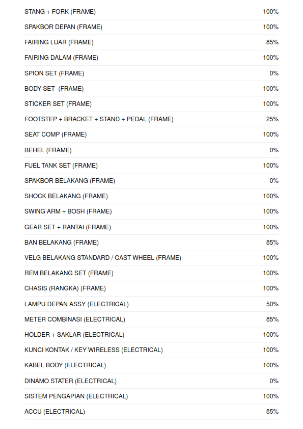Click the STANG + FORK (FRAME) row
The height and width of the screenshot is (429, 303).
coord(60,12)
